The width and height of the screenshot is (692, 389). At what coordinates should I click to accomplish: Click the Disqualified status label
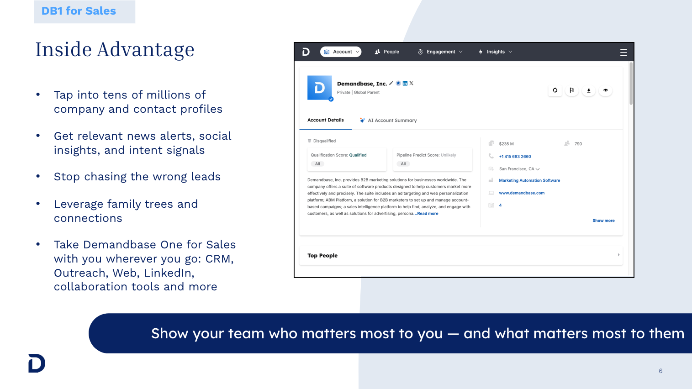click(x=324, y=141)
